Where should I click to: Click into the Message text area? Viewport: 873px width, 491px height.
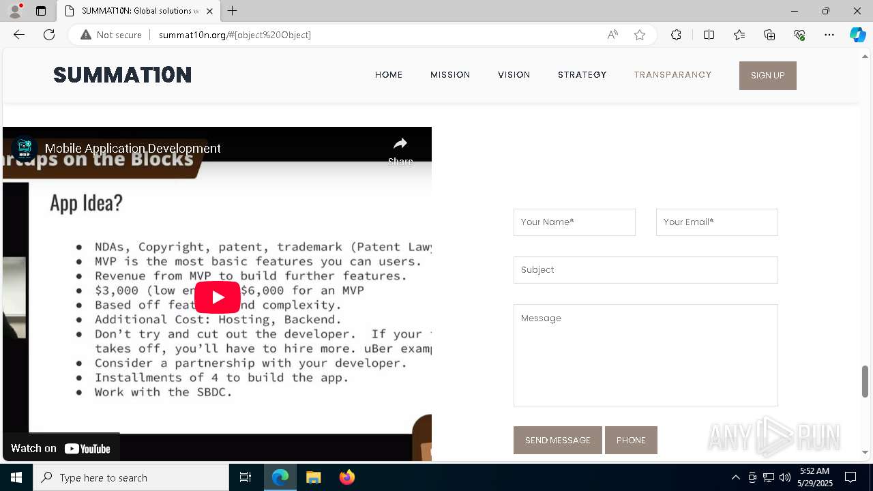coord(646,355)
